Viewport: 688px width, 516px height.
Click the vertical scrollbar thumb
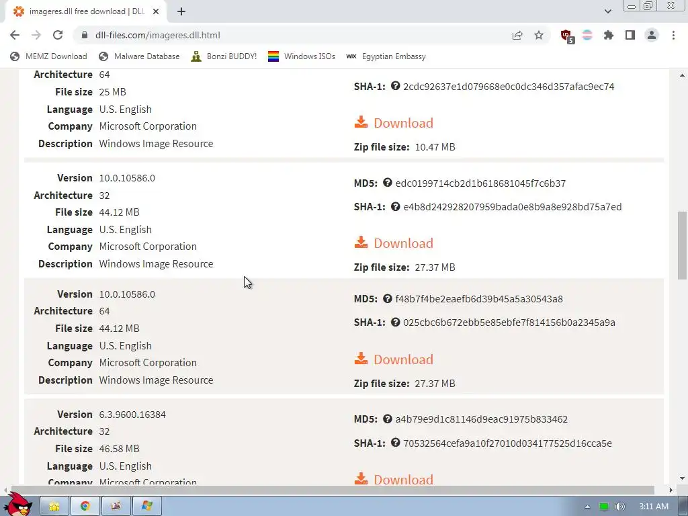[682, 245]
